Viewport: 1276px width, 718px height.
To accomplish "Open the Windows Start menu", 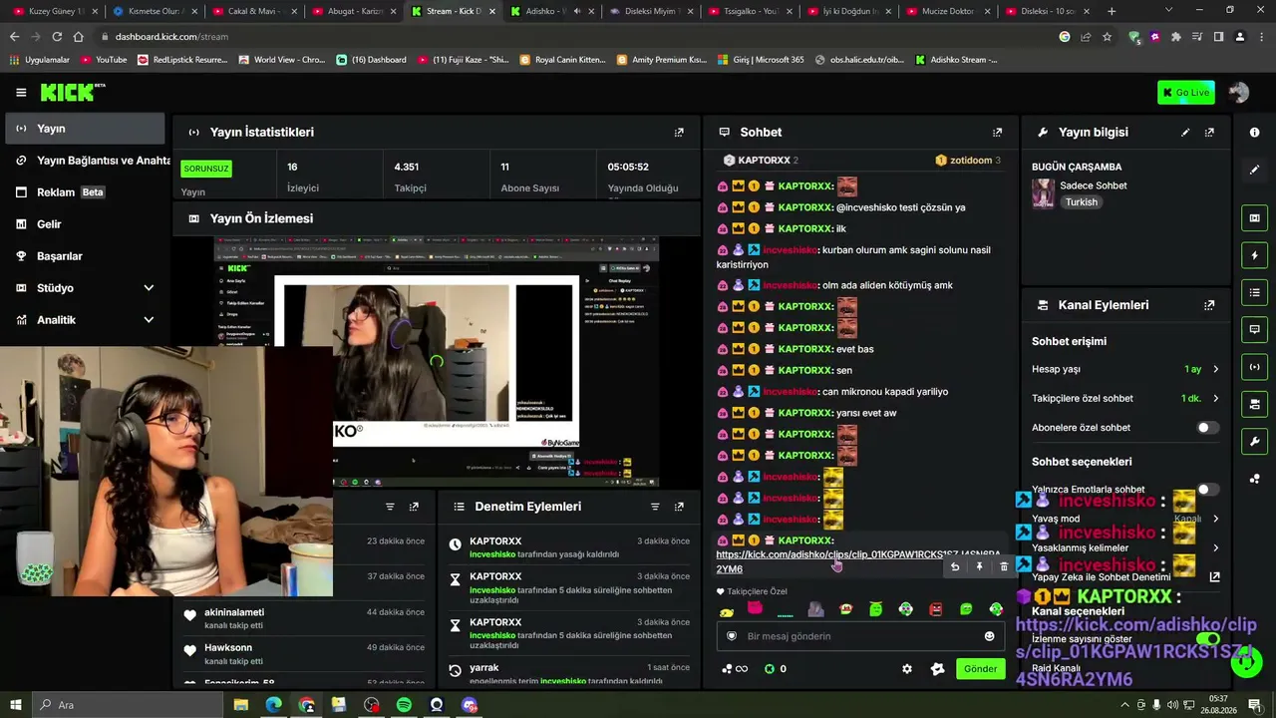I will (17, 705).
